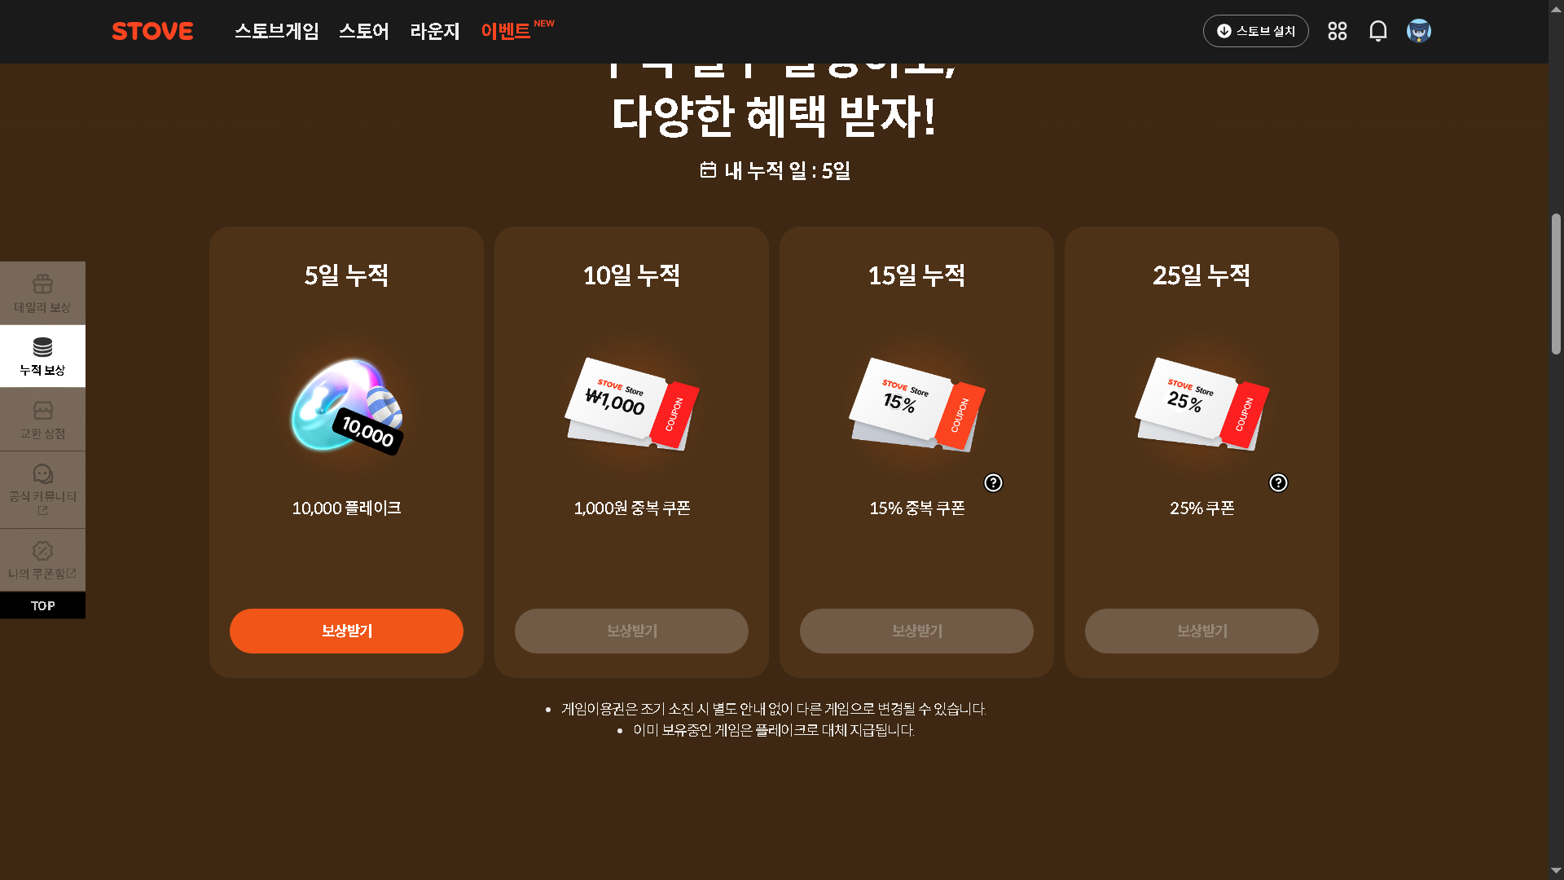Open the apps grid icon
1564x880 pixels.
click(1337, 31)
